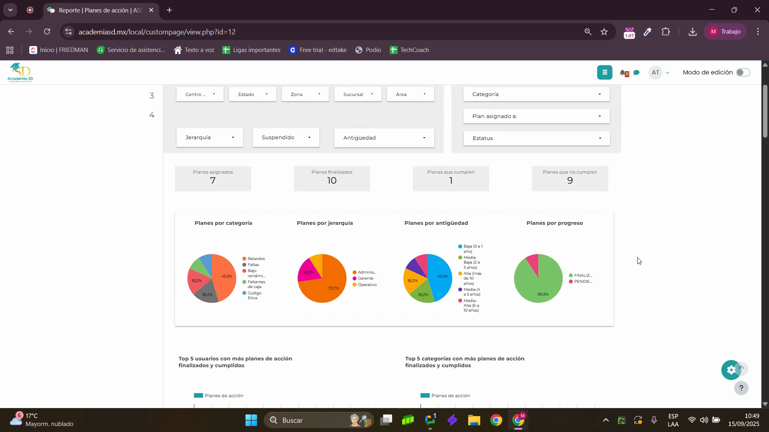Open the question mark help icon

pyautogui.click(x=741, y=388)
